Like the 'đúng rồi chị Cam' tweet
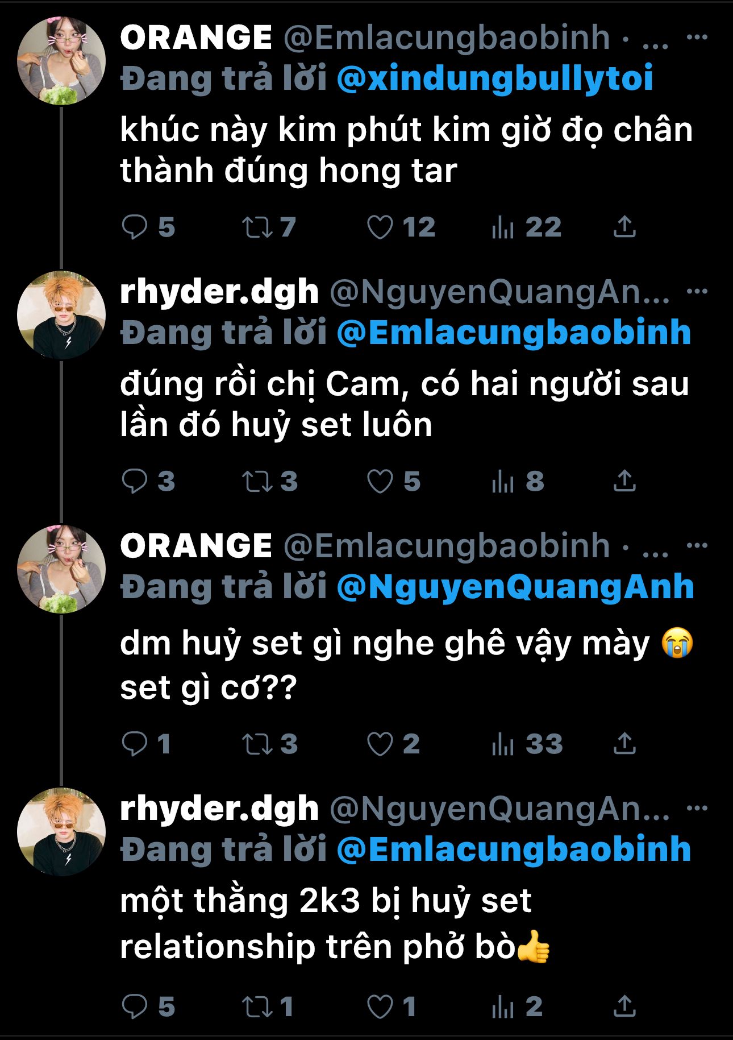 click(380, 482)
